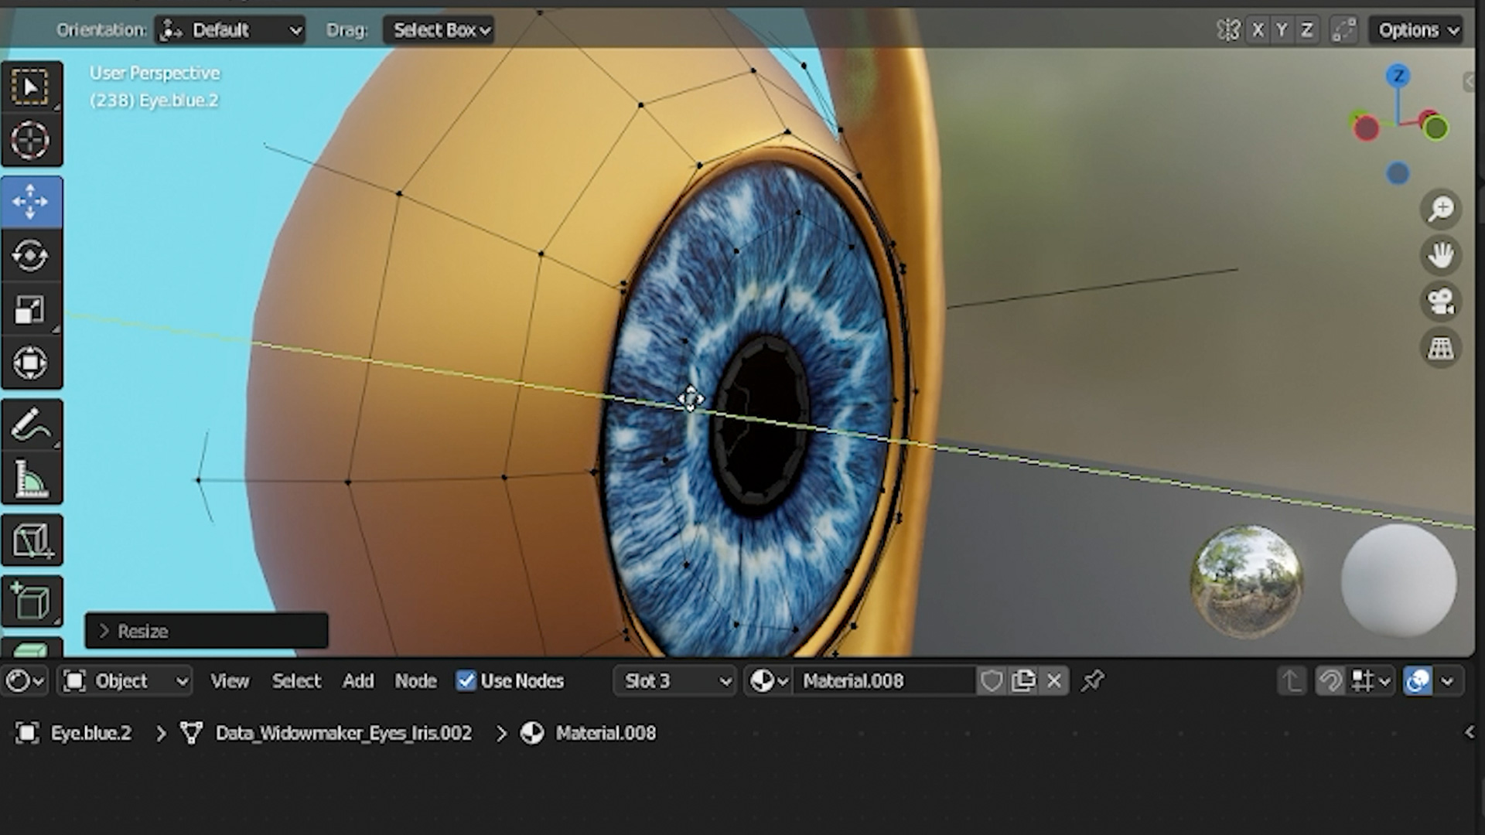1485x835 pixels.
Task: Open the editor type dropdown in node editor
Action: (25, 681)
